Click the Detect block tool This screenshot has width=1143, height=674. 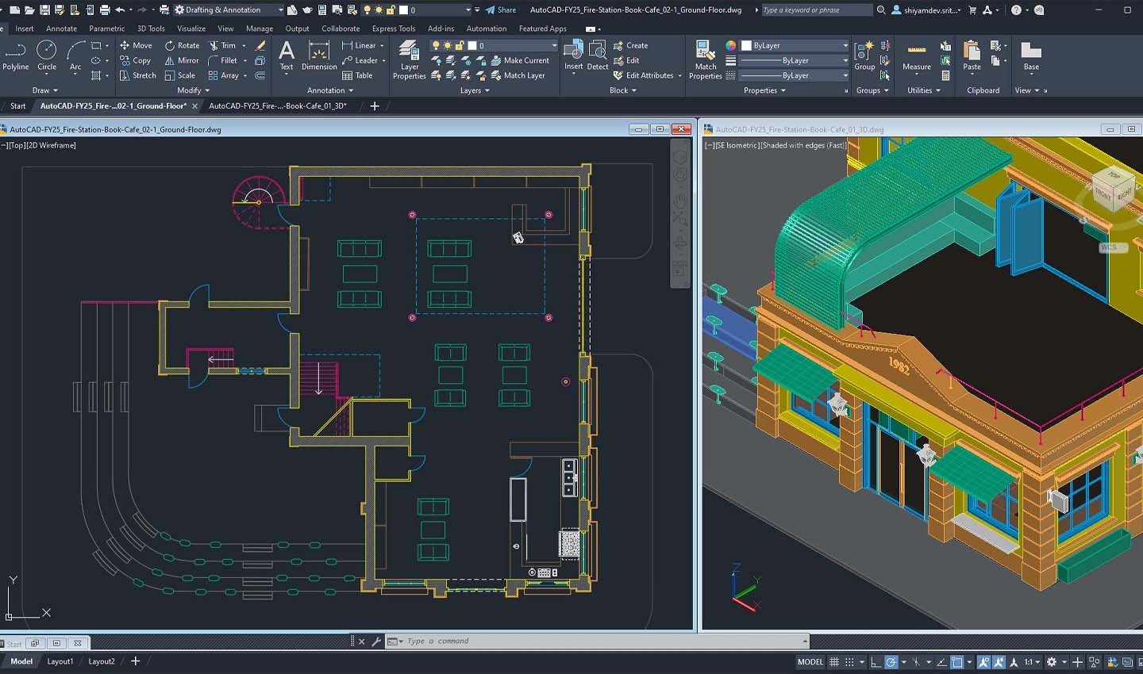click(x=598, y=56)
